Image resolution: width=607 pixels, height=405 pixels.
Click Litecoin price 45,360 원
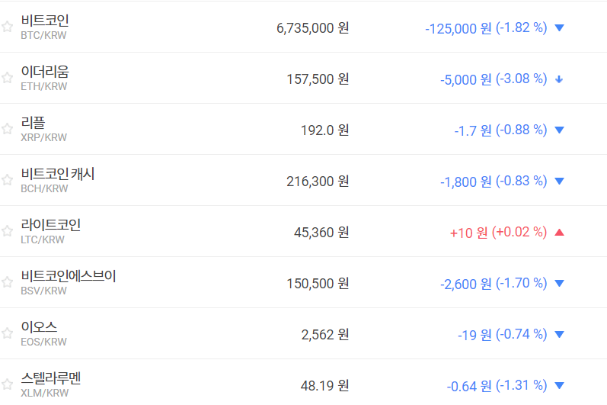(321, 233)
